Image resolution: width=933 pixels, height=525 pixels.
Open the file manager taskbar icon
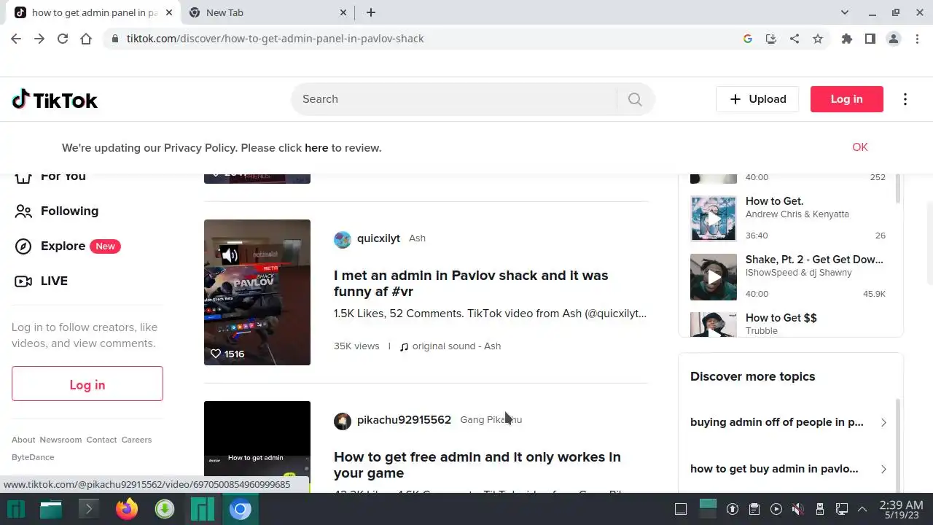coord(51,509)
